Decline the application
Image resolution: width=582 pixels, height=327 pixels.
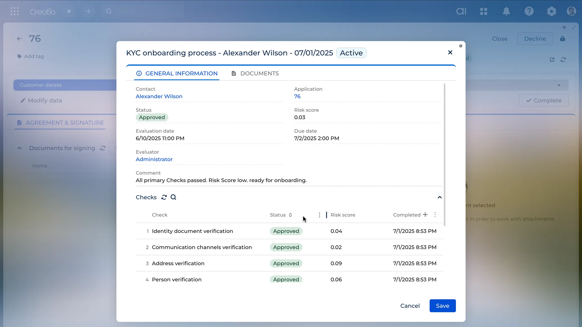click(x=534, y=38)
